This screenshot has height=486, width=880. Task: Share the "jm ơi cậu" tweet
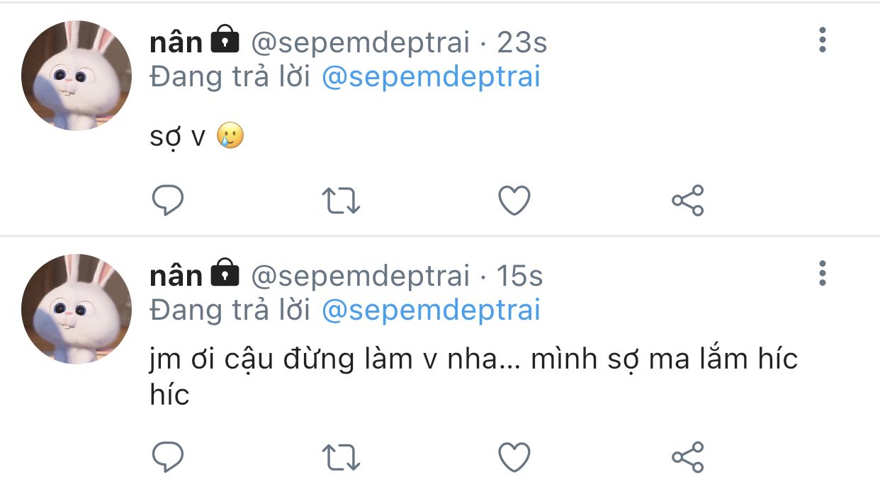687,457
